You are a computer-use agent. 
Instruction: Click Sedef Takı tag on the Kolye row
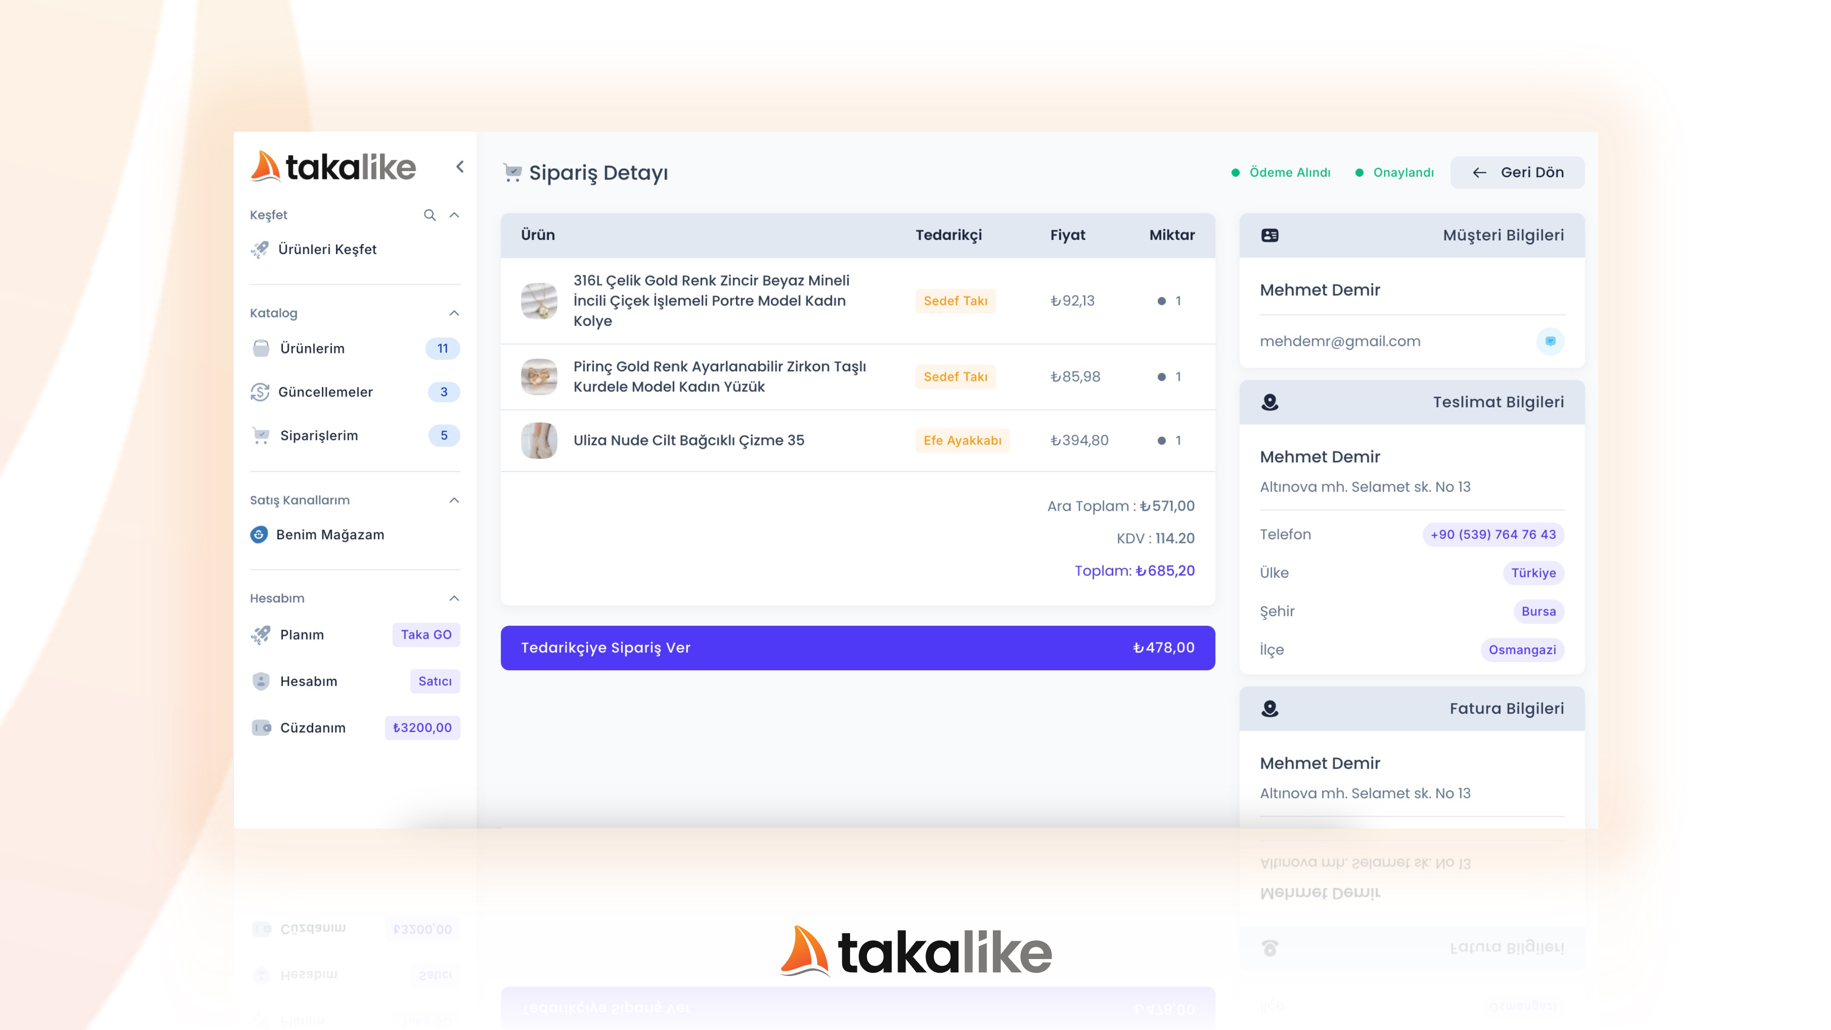click(x=955, y=301)
